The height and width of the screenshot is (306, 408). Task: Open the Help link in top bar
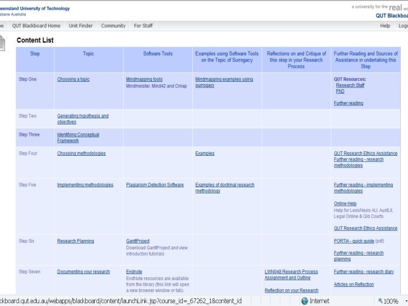pyautogui.click(x=385, y=26)
